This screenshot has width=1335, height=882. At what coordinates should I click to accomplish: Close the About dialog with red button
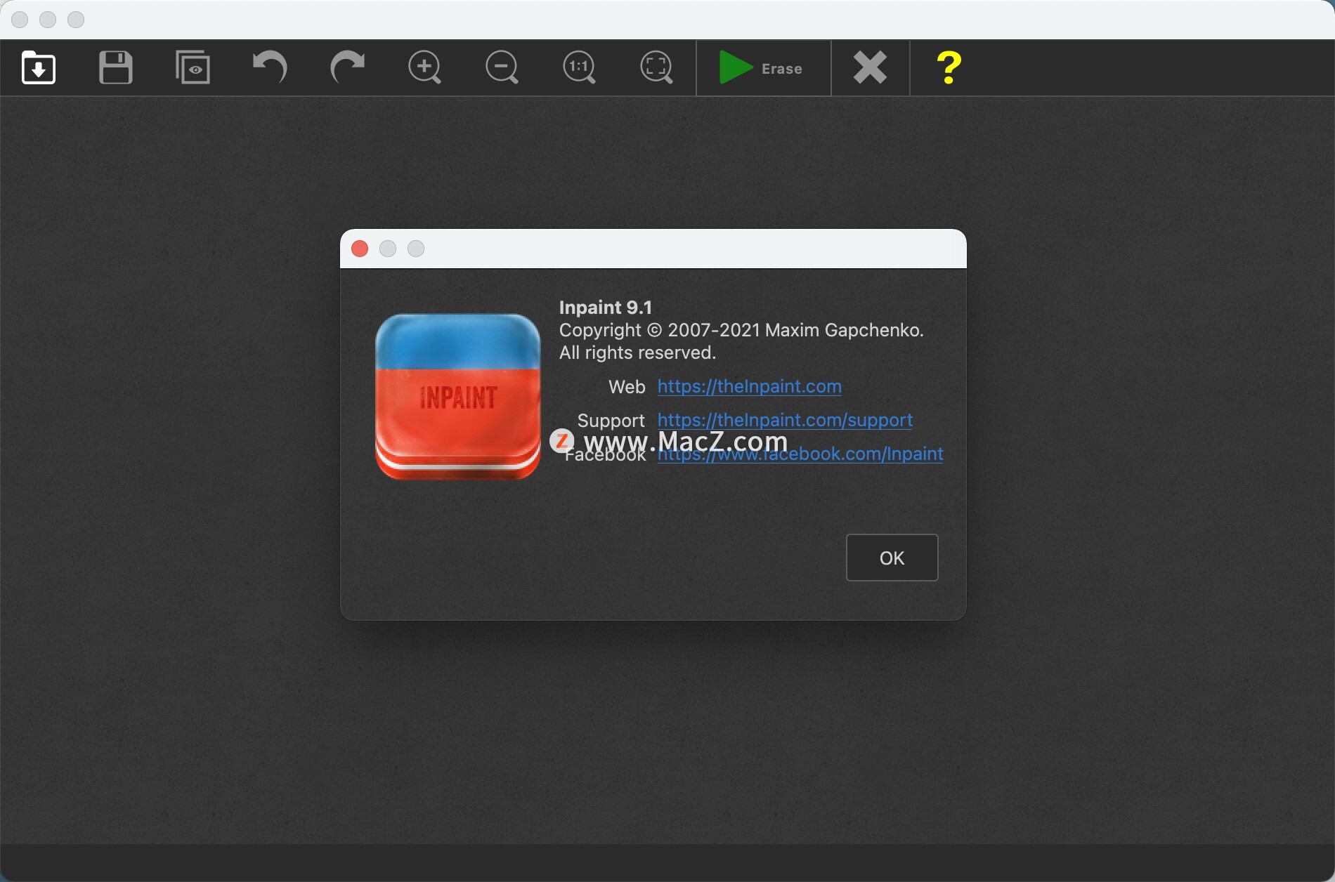coord(360,249)
